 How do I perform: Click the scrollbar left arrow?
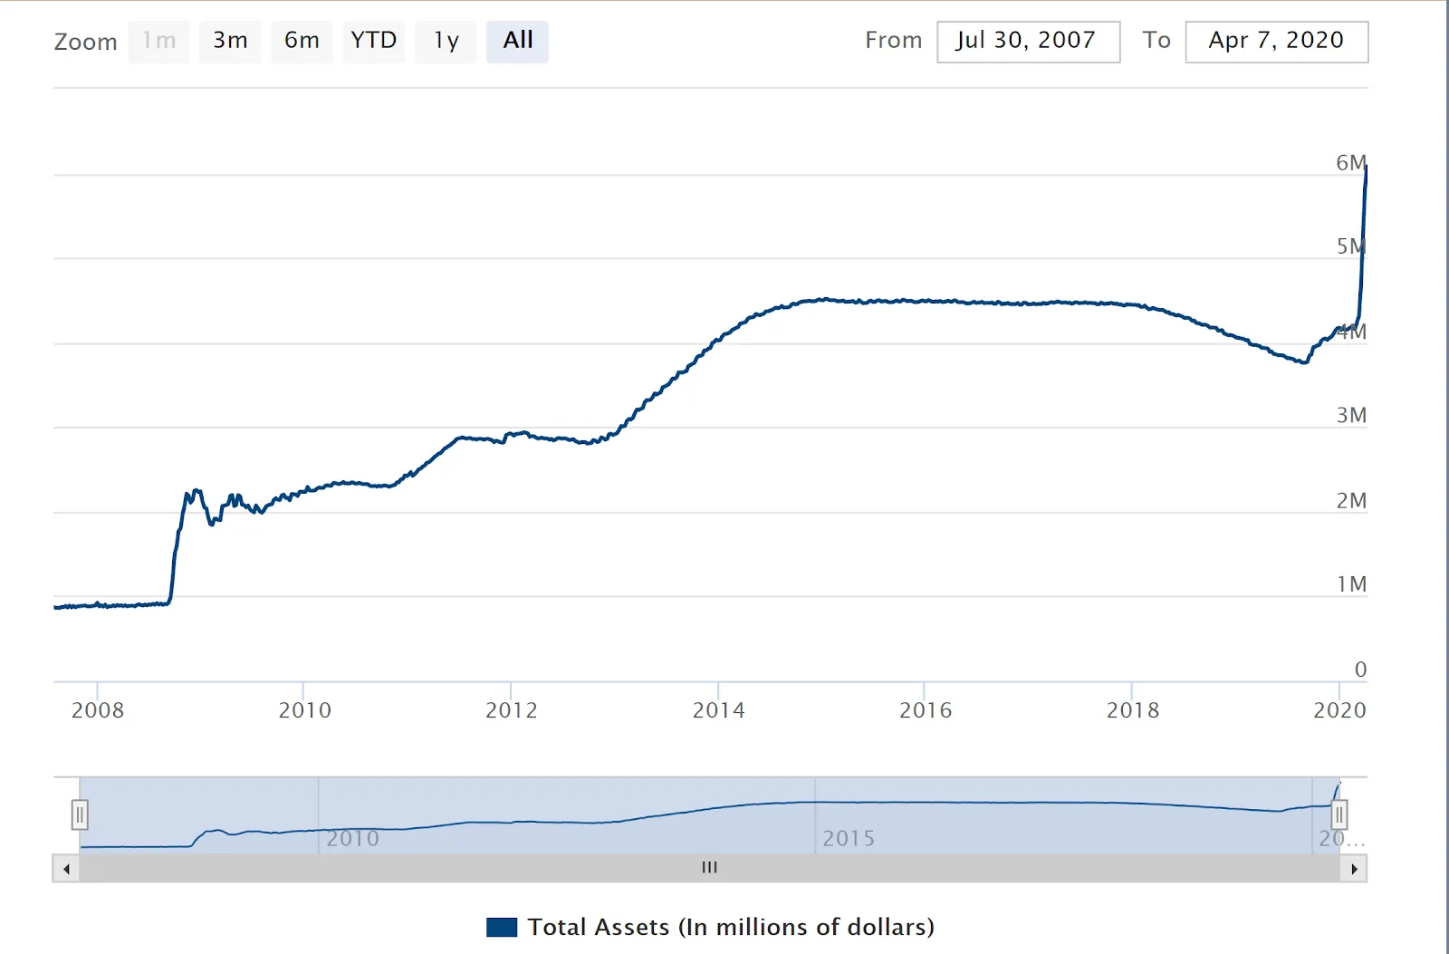67,868
